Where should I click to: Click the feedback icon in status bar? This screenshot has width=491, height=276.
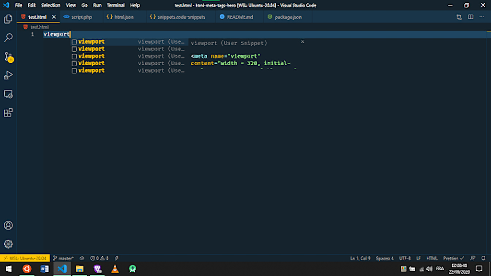pyautogui.click(x=473, y=258)
